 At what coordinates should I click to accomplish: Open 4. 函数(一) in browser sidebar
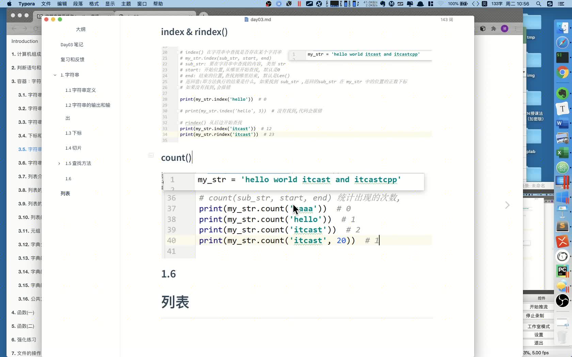[x=23, y=312]
